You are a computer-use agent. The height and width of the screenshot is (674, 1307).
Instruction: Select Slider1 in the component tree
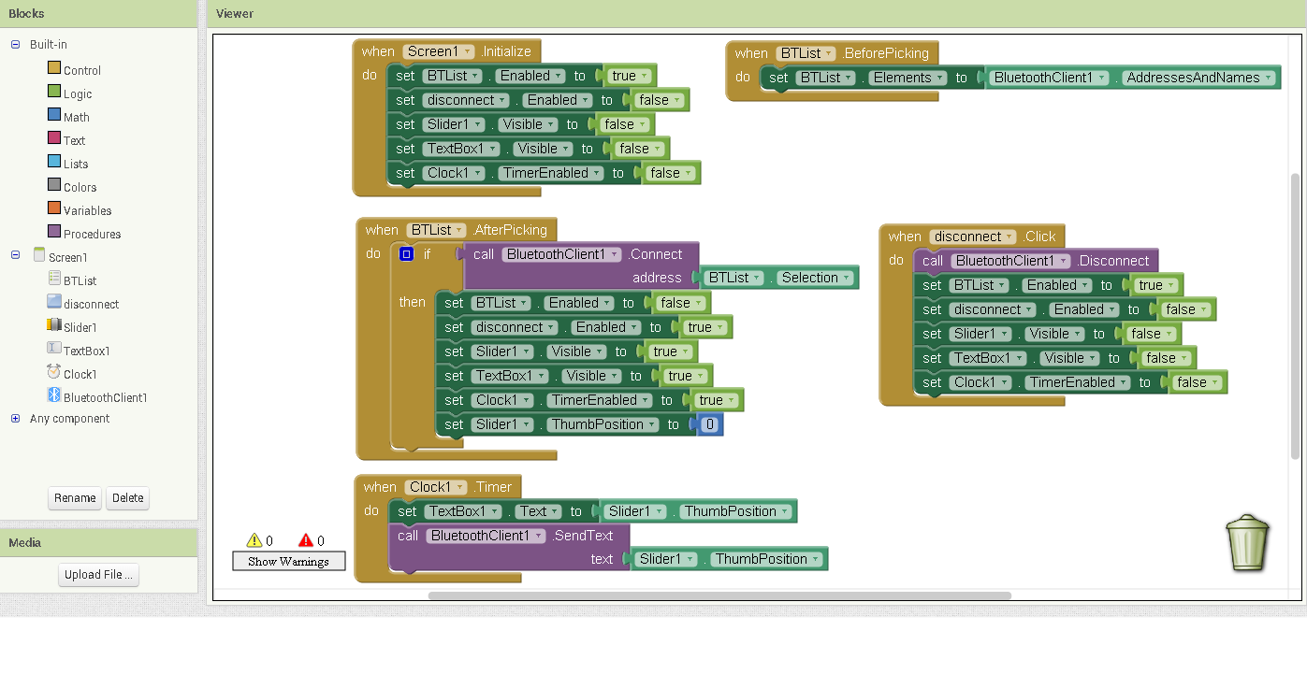point(80,327)
